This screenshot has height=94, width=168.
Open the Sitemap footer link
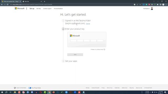coord(87,88)
